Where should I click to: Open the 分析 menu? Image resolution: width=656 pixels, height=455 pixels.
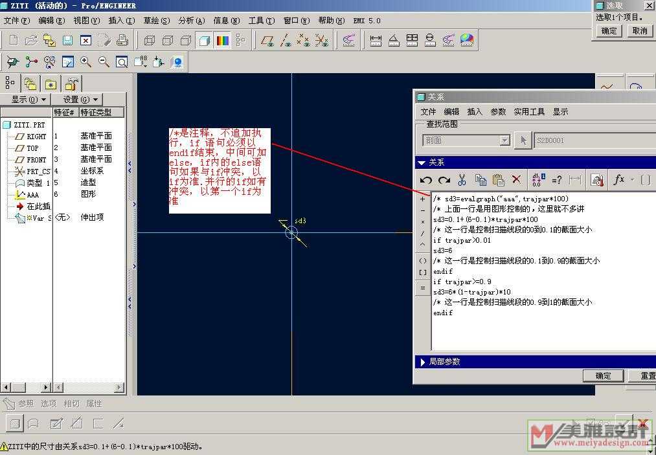(192, 21)
